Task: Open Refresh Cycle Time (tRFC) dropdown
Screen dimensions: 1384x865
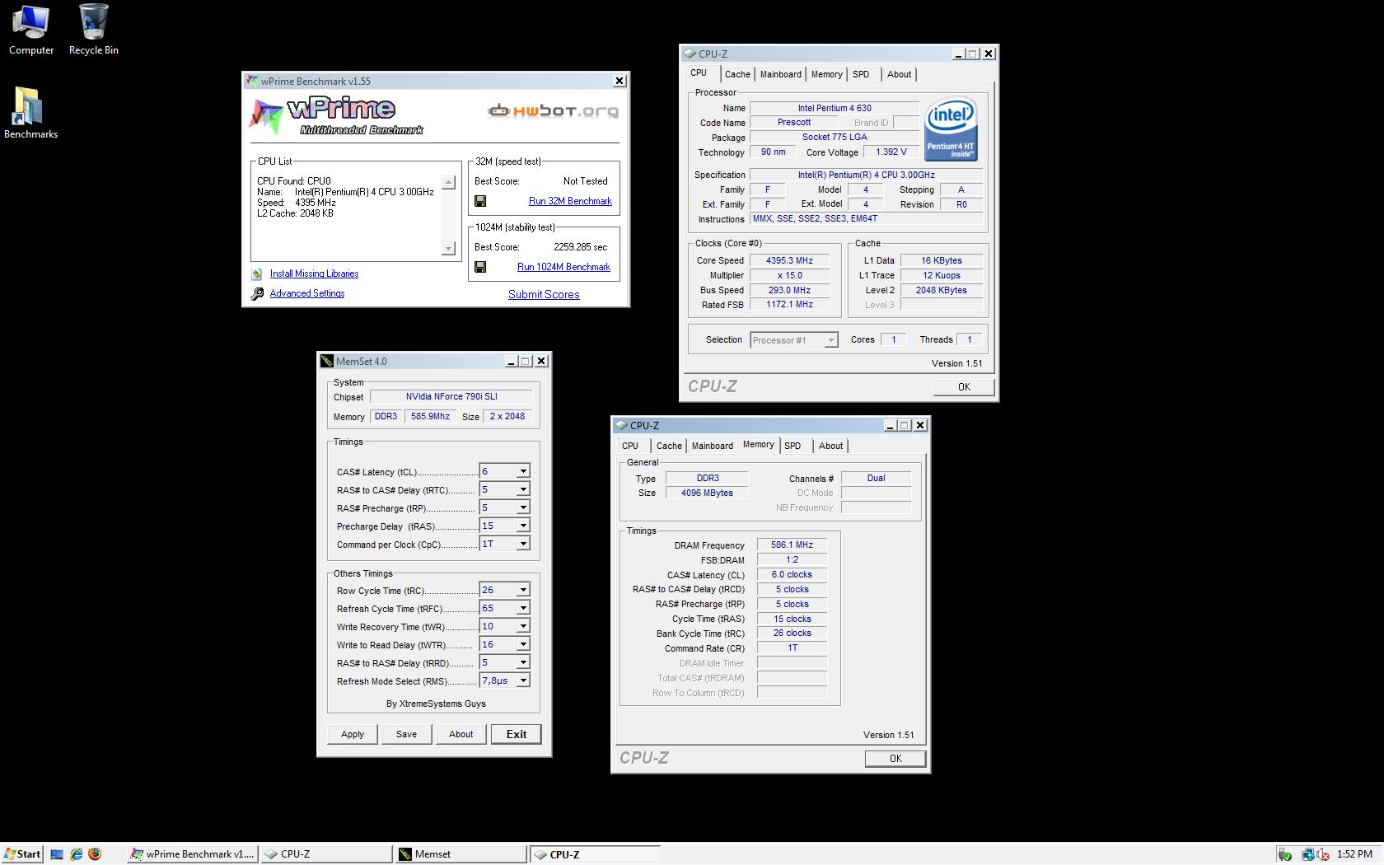Action: [x=522, y=608]
